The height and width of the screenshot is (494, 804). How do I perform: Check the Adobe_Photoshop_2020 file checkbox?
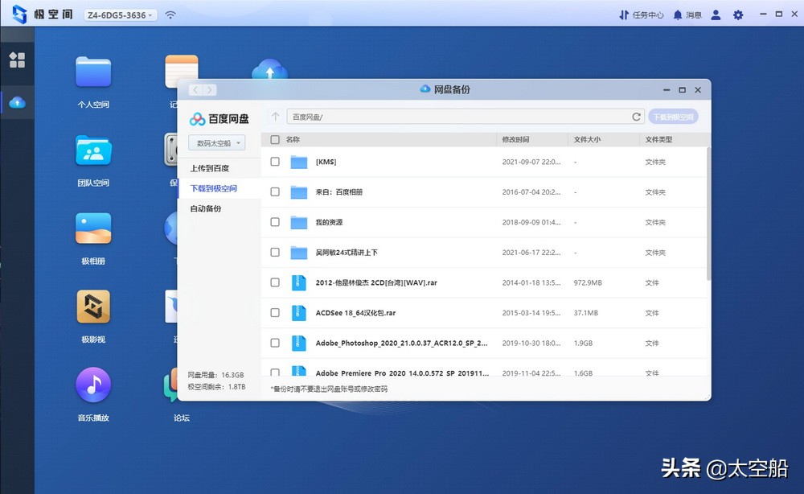click(x=275, y=343)
